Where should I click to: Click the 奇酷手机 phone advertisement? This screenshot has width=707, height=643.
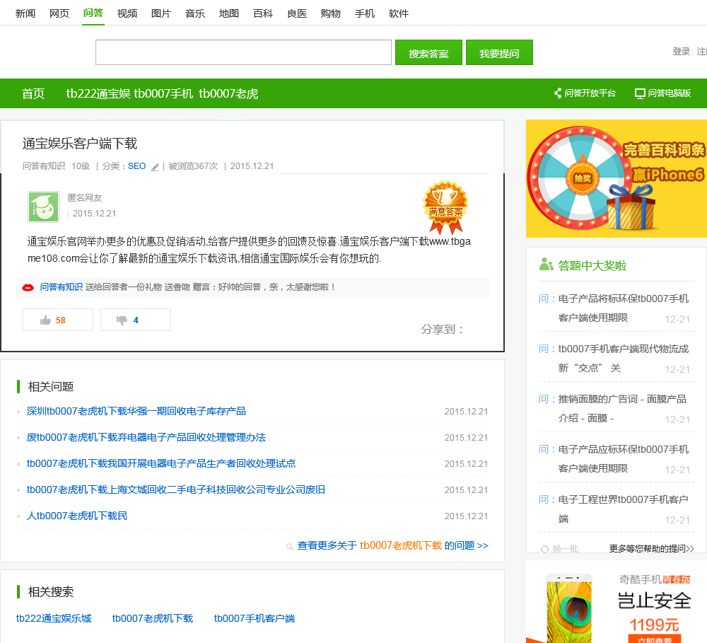617,602
